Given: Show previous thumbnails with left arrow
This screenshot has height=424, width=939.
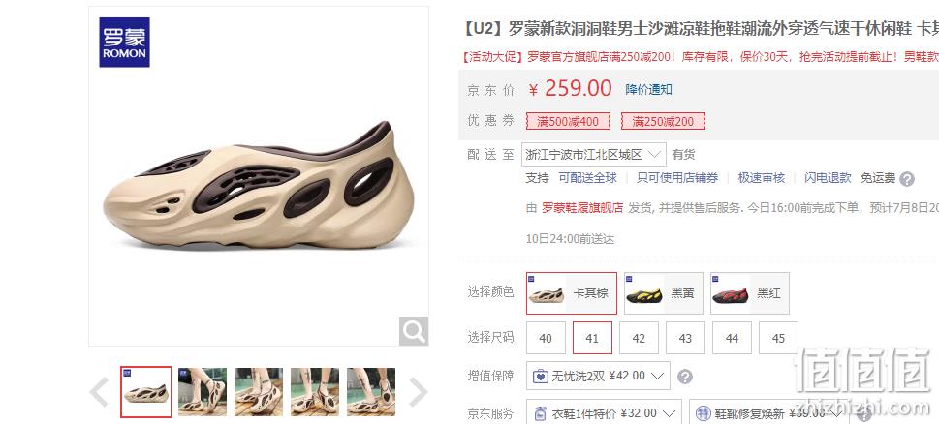Looking at the screenshot, I should pyautogui.click(x=100, y=392).
